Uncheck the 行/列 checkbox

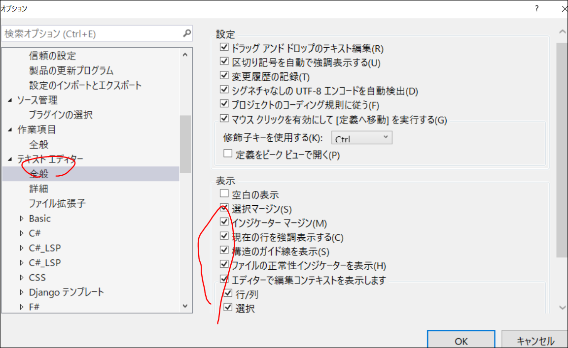click(x=228, y=293)
